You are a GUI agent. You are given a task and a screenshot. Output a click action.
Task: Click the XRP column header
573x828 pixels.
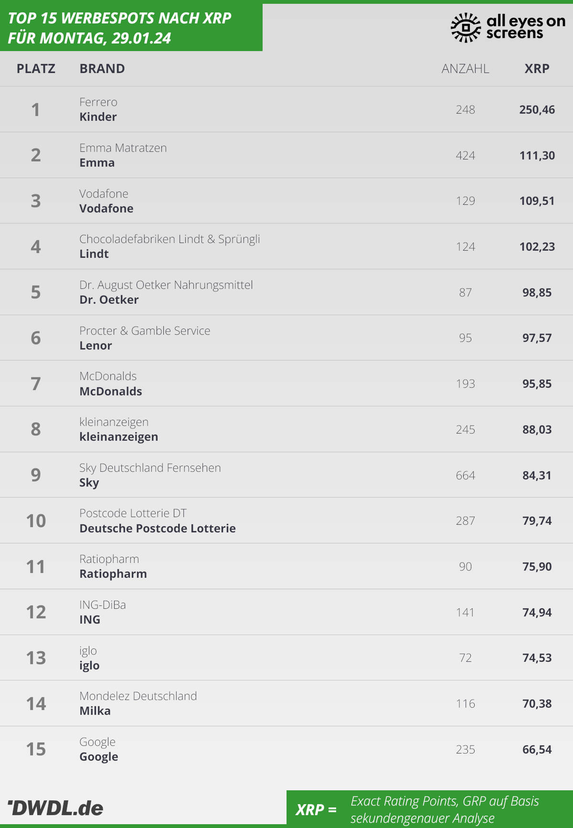click(537, 69)
